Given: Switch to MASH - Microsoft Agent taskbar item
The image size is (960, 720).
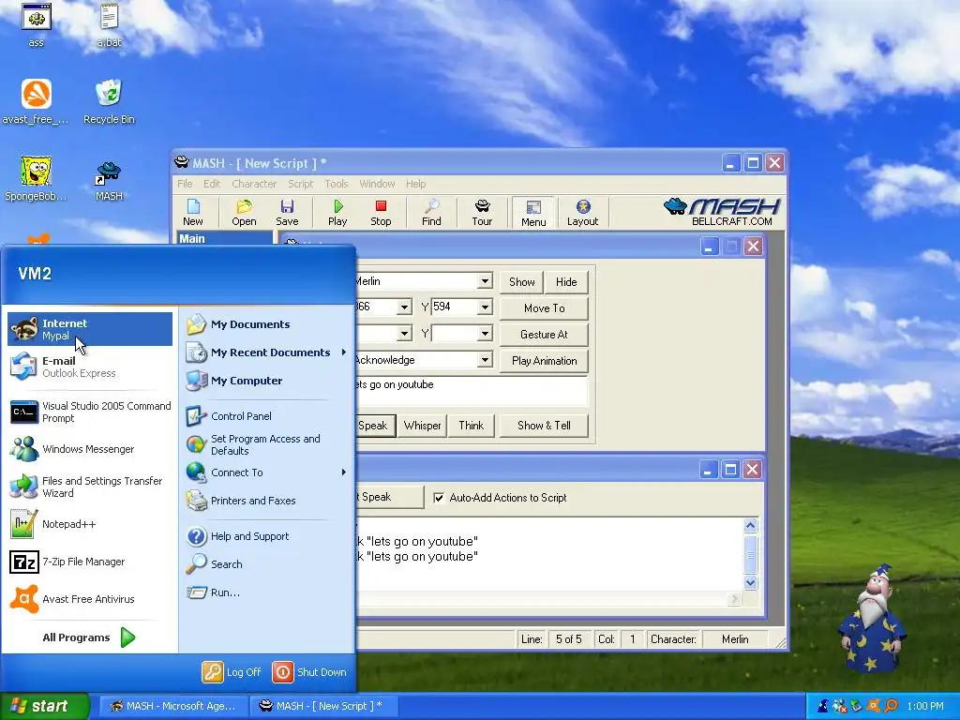Looking at the screenshot, I should point(173,706).
